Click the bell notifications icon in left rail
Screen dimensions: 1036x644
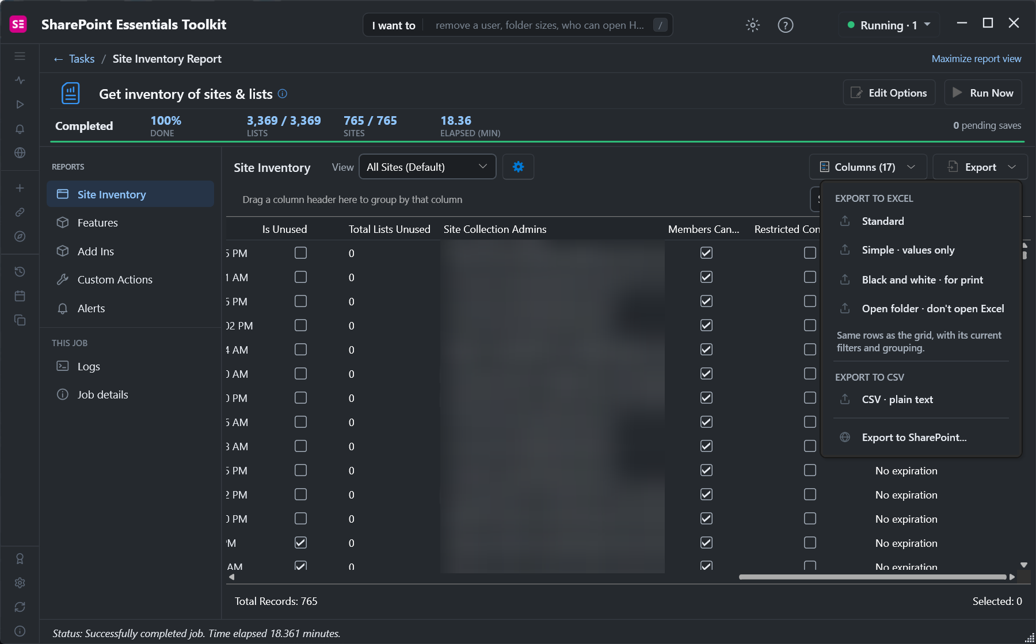coord(20,129)
